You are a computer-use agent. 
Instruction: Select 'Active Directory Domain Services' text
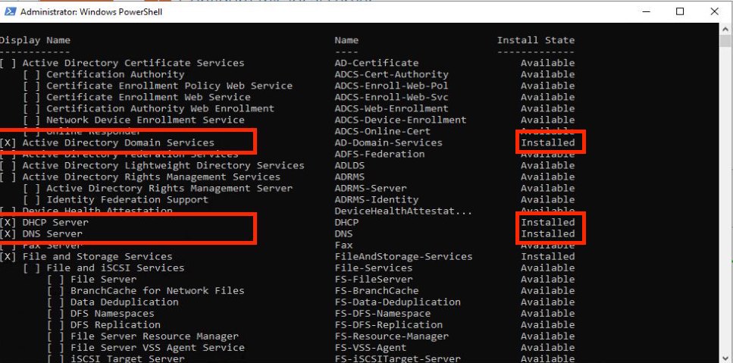tap(118, 142)
